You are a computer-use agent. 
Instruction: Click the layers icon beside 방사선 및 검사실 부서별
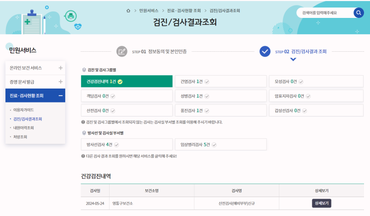pyautogui.click(x=84, y=133)
